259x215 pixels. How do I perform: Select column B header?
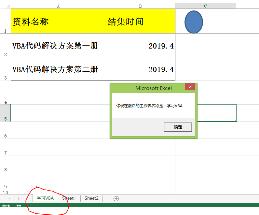click(x=141, y=6)
